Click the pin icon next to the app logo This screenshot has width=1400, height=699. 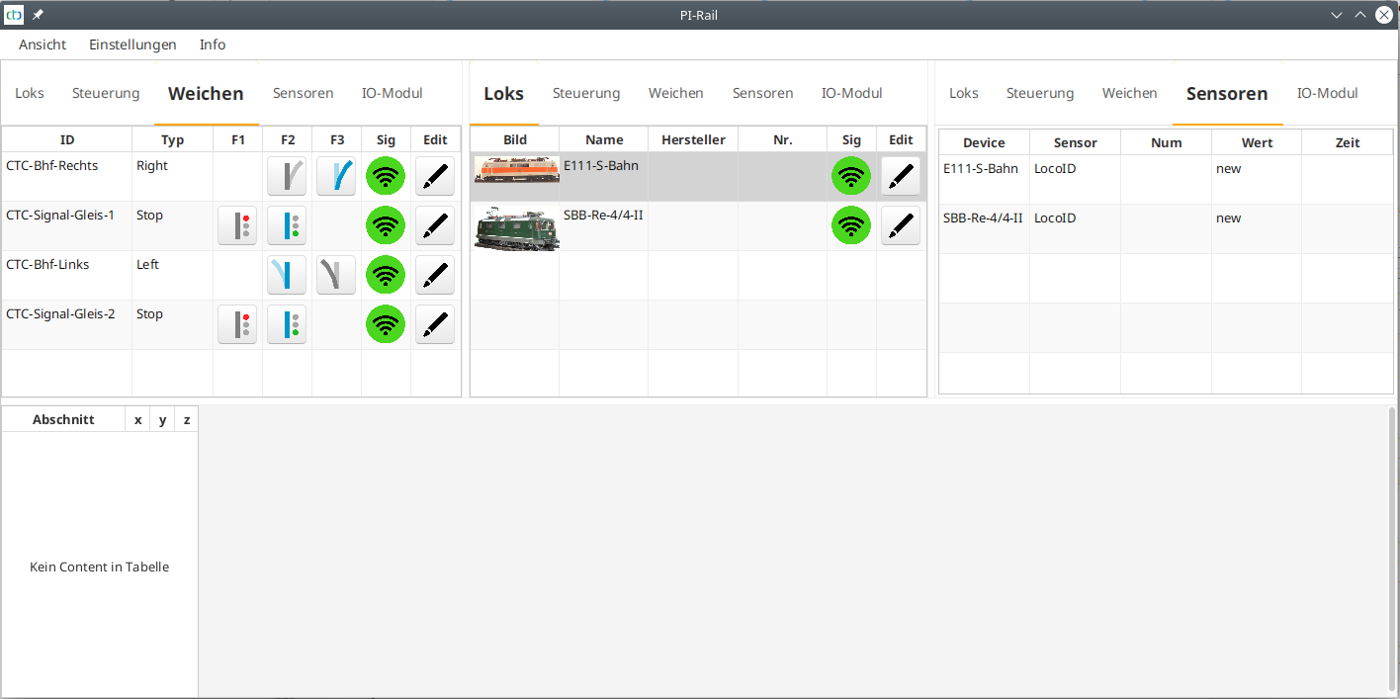coord(37,14)
